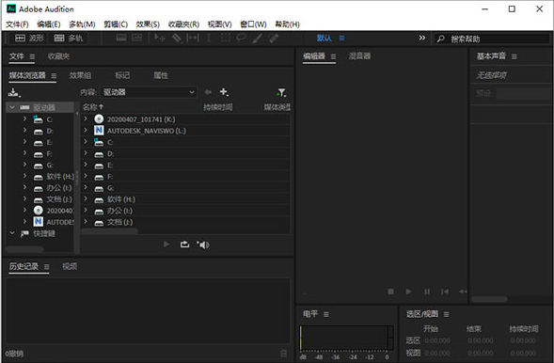This screenshot has width=554, height=363.
Task: Switch to 标记 tab
Action: pyautogui.click(x=122, y=75)
